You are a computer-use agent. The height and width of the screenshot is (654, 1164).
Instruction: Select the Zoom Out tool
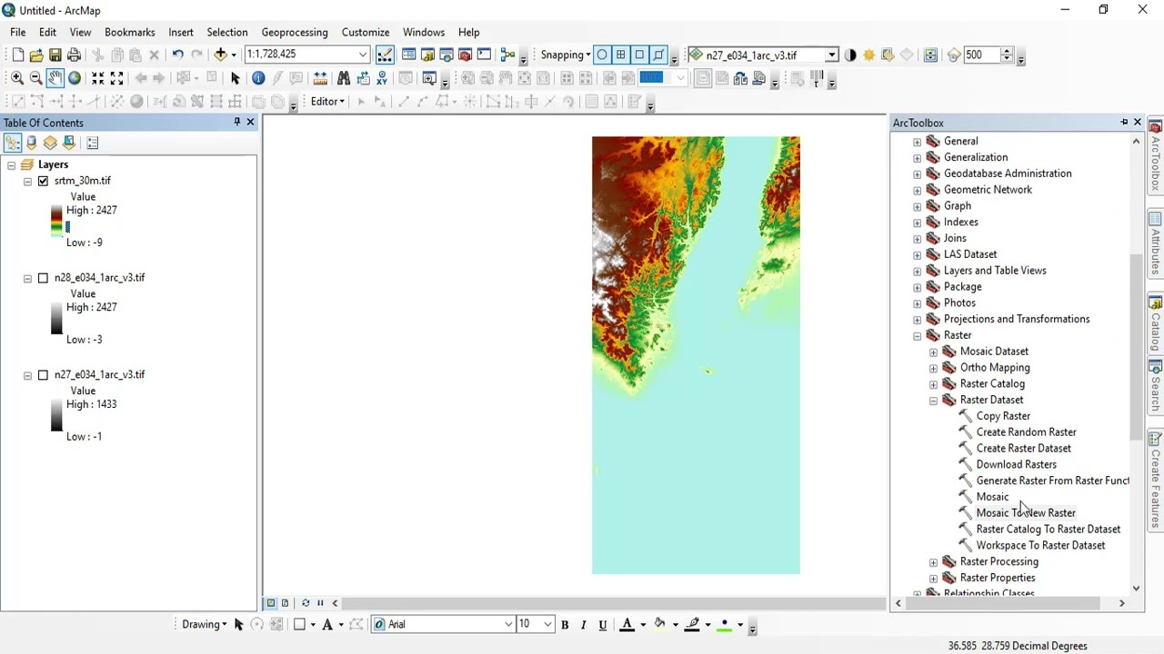click(36, 78)
